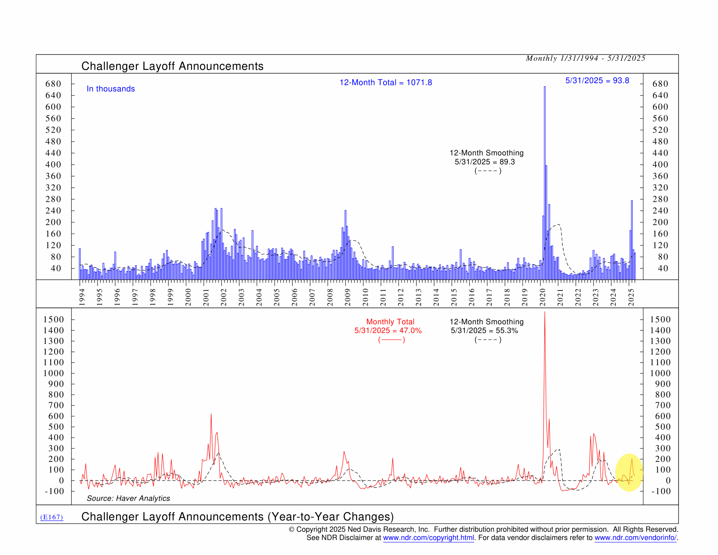718x555 pixels.
Task: Click the 'In thousands' blue label
Action: [111, 89]
